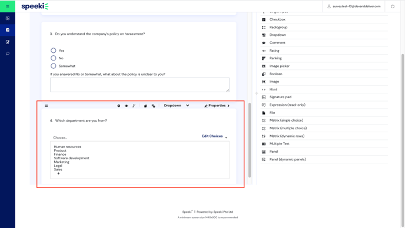Click the Software development choice
Image resolution: width=405 pixels, height=228 pixels.
click(72, 158)
